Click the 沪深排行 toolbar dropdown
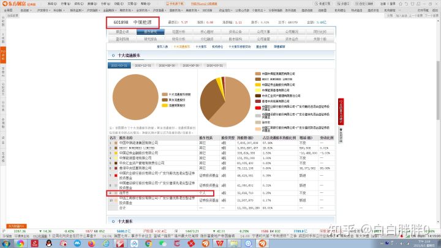Screen dimensions: 441x248 coord(43,10)
